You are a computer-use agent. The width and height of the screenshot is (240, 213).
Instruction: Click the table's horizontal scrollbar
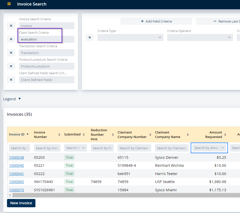(125, 195)
